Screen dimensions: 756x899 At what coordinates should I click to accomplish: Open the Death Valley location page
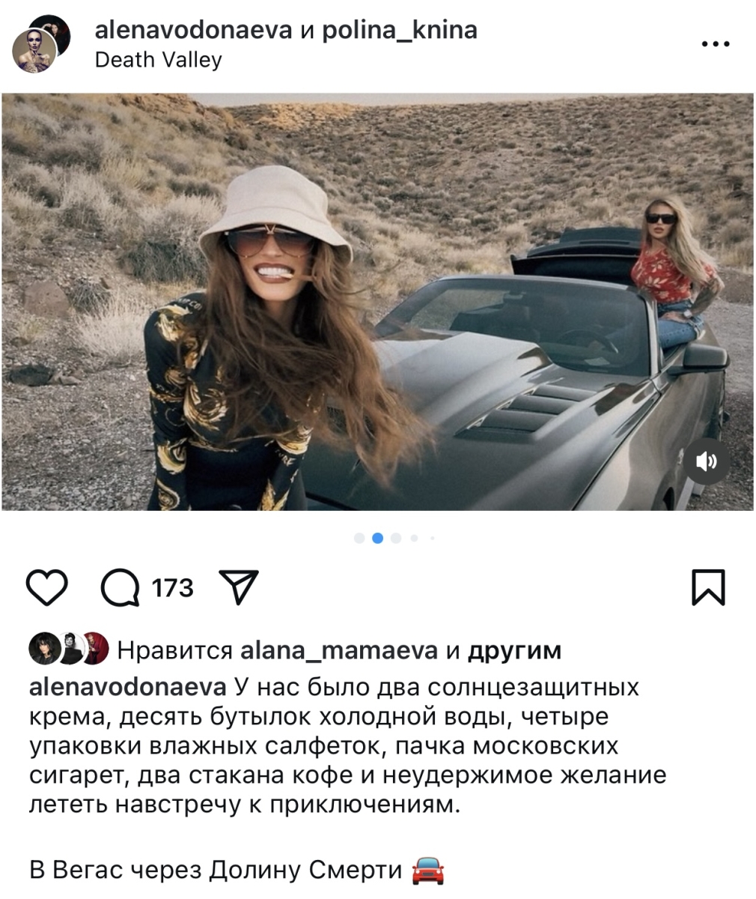pos(158,60)
